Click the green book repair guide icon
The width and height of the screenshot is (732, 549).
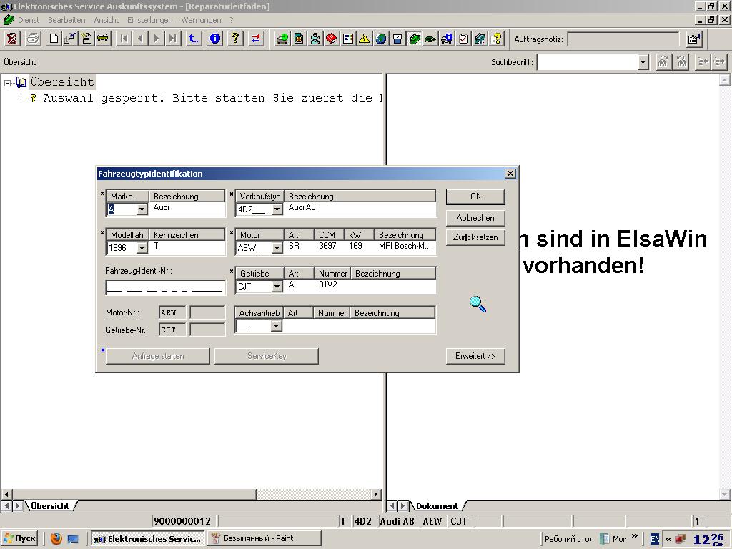[414, 39]
